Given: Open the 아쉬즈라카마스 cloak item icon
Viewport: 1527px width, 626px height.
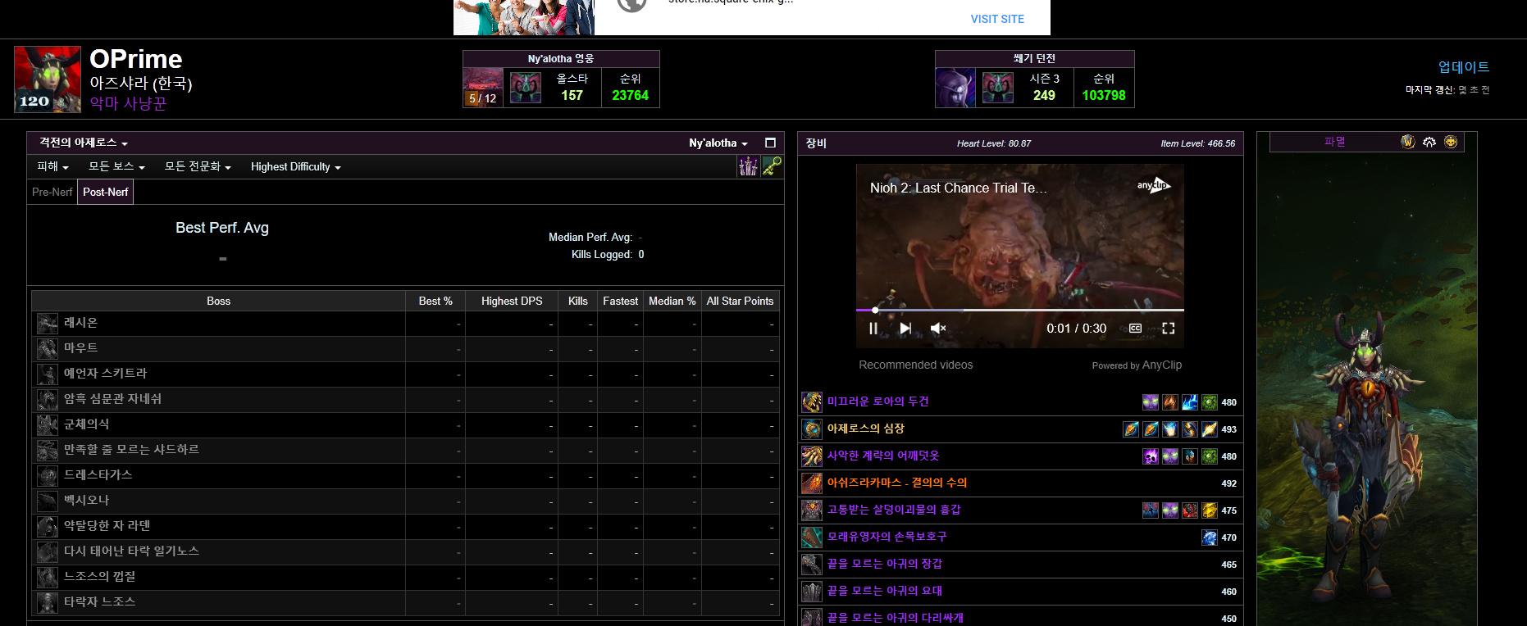Looking at the screenshot, I should [x=812, y=483].
